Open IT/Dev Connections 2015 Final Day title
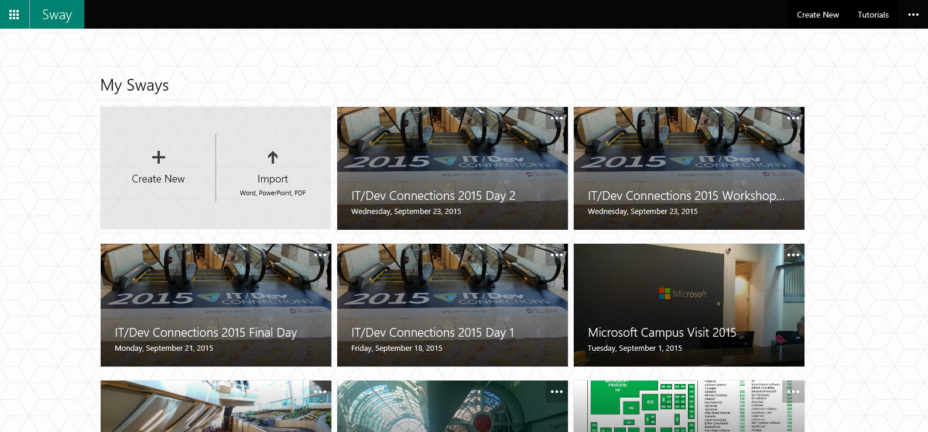Viewport: 928px width, 432px height. point(206,333)
